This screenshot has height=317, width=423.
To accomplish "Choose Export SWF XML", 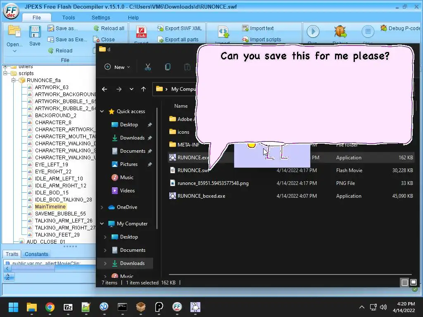I will [179, 28].
